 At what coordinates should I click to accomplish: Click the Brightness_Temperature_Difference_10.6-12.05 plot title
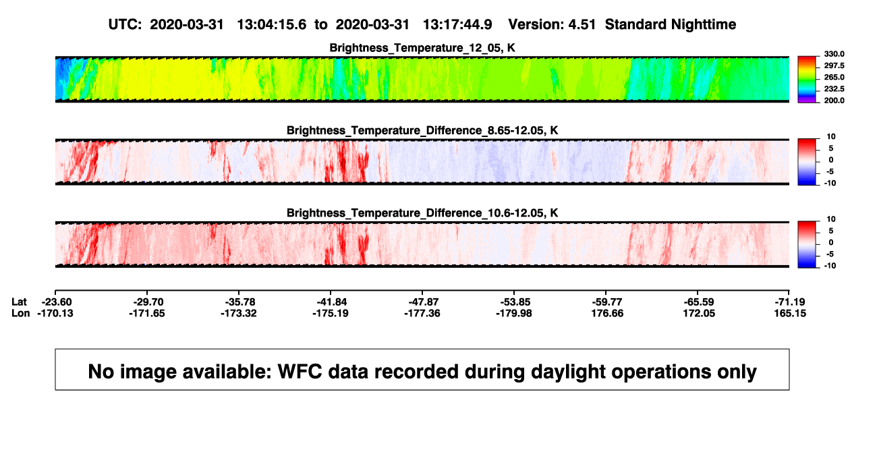[x=422, y=213]
